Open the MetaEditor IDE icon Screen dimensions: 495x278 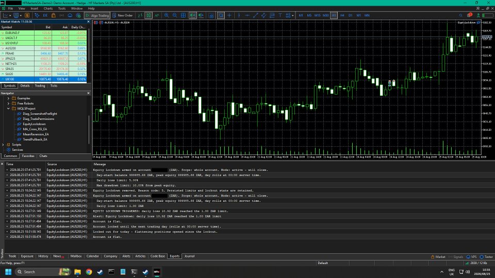45,15
